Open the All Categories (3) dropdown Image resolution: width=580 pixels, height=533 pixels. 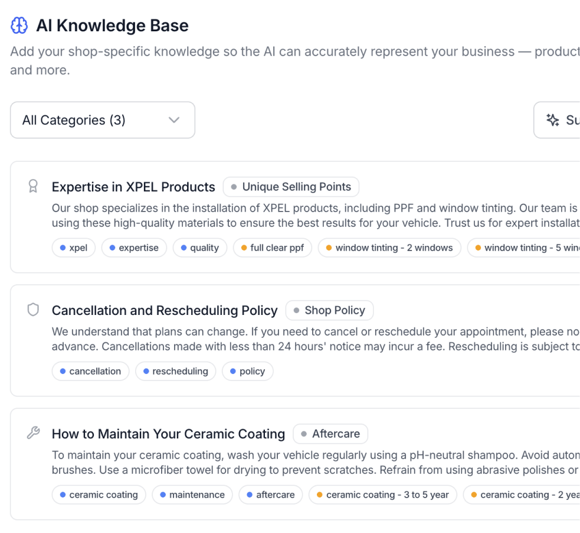[x=103, y=120]
